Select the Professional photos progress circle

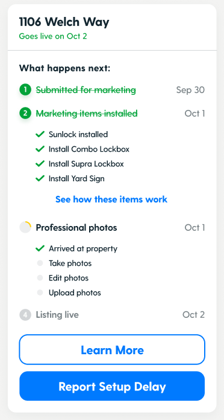25,227
